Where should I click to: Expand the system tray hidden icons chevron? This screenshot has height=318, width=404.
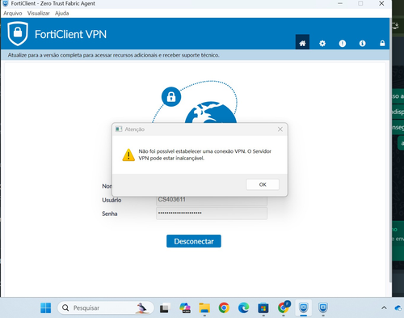point(384,307)
